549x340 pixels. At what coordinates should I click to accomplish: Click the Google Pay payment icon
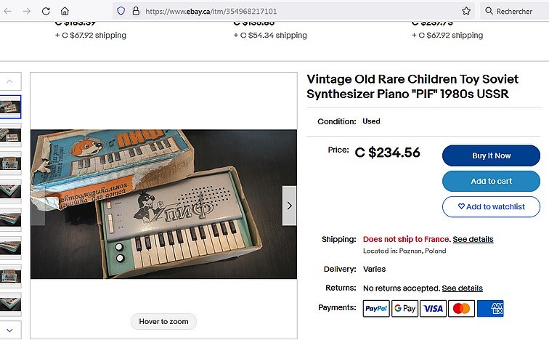(404, 308)
